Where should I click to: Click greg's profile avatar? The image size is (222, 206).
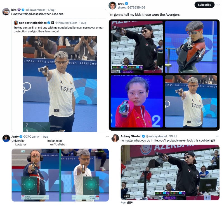pos(112,6)
